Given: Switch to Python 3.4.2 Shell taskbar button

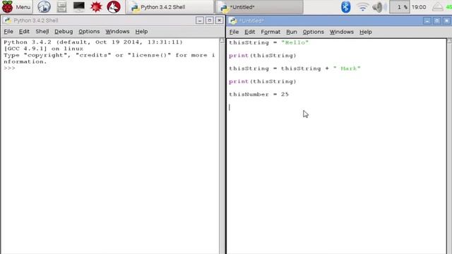Looking at the screenshot, I should (x=169, y=7).
